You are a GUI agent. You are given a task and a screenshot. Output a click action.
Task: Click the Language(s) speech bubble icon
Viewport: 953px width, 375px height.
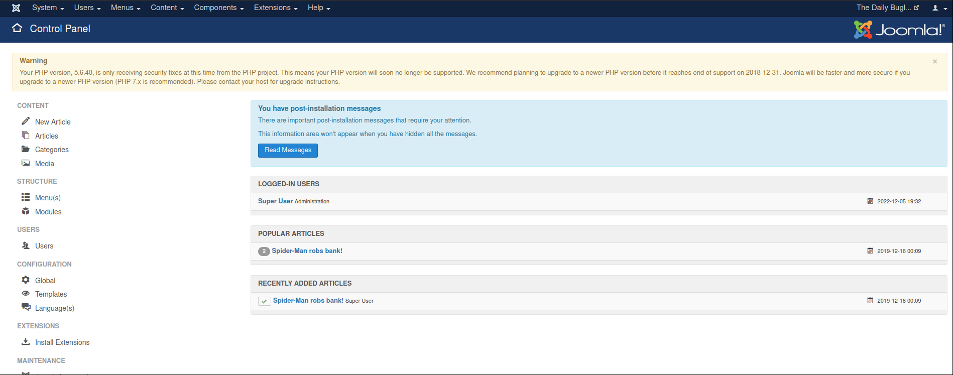pos(26,307)
